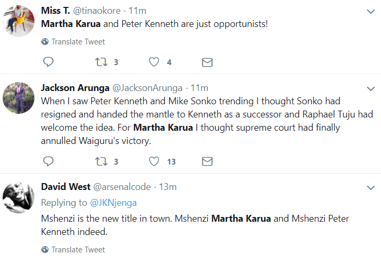The image size is (381, 263).
Task: Like Miss T.'s tweet
Action: point(154,62)
